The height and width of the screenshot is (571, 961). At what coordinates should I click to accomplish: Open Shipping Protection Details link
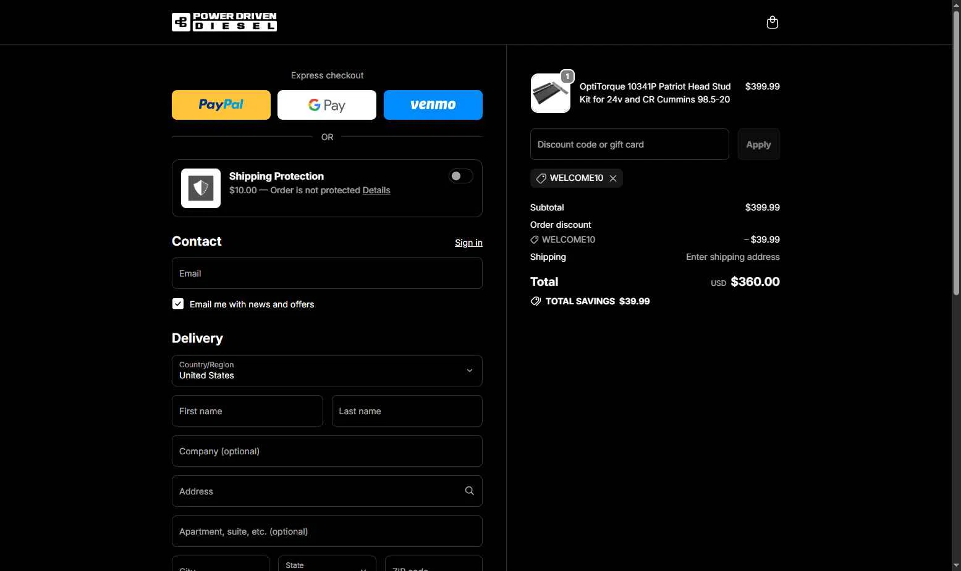(x=376, y=190)
